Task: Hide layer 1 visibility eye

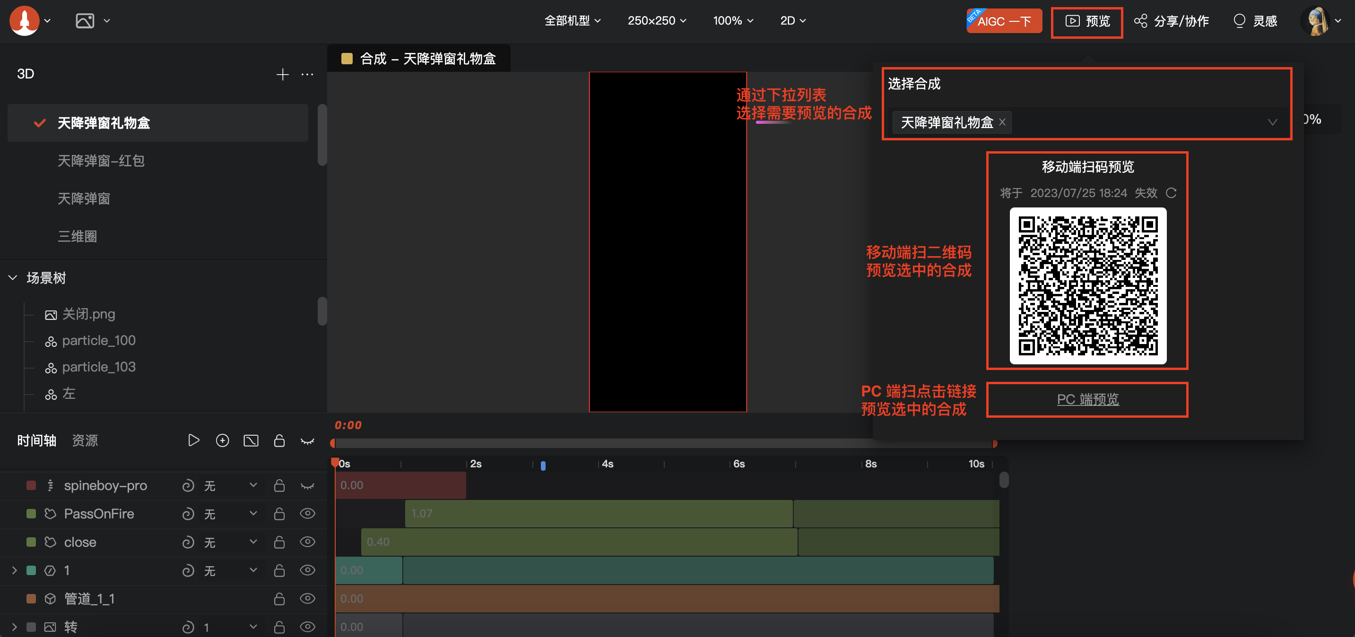Action: pos(308,570)
